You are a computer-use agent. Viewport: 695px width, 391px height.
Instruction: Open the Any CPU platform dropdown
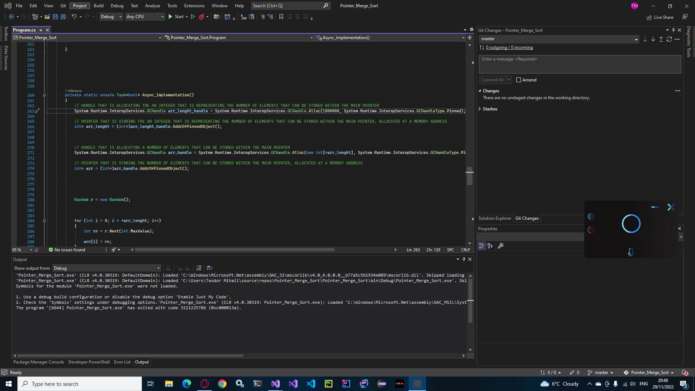[144, 17]
